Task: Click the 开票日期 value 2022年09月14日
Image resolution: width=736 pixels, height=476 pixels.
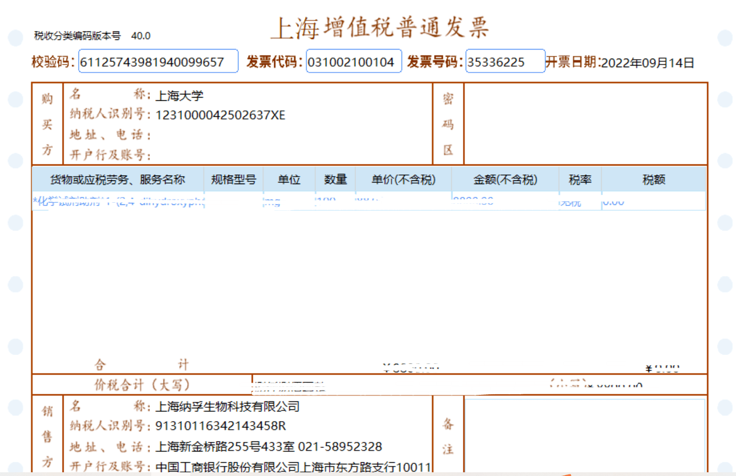Action: 647,63
